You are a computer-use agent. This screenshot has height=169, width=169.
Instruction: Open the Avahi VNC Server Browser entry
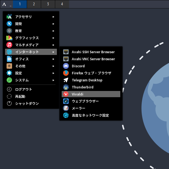click(x=91, y=59)
